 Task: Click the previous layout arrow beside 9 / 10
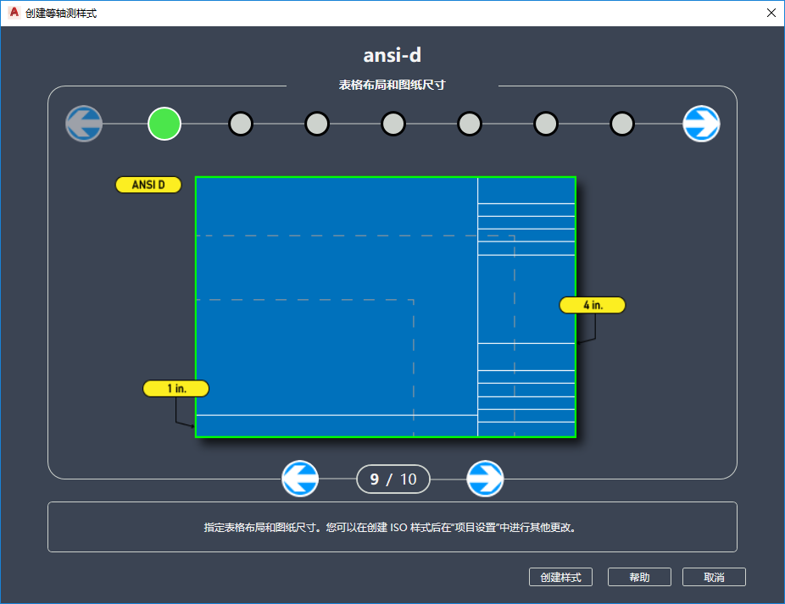(300, 479)
